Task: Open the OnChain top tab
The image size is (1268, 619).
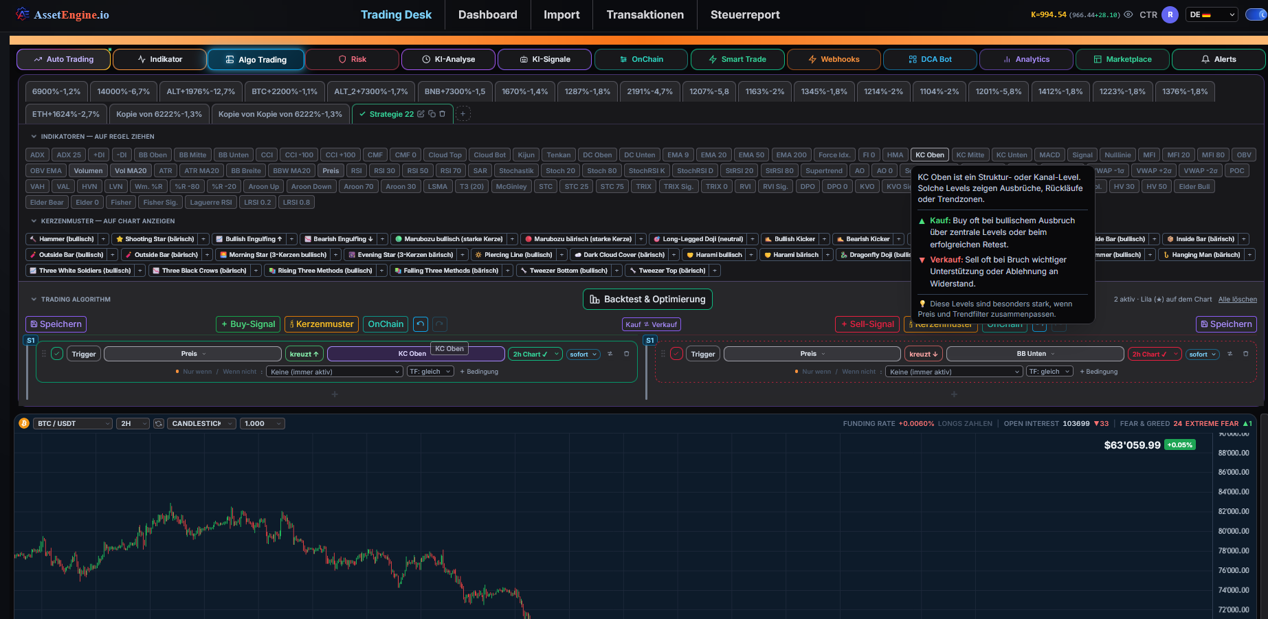Action: coord(641,59)
